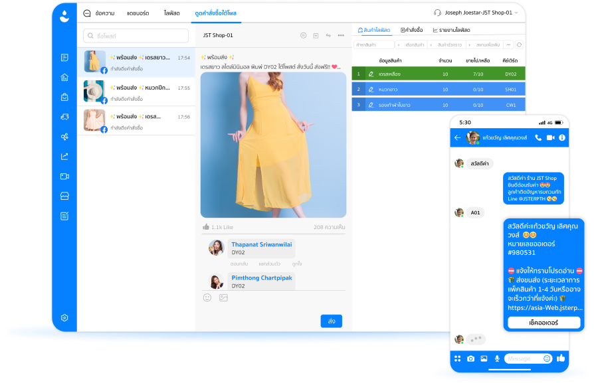Viewport: 594px width, 383px height.
Task: Open the storefront icon in sidebar
Action: (x=64, y=196)
